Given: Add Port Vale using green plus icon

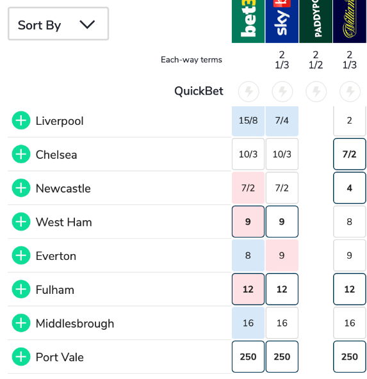Looking at the screenshot, I should tap(21, 357).
